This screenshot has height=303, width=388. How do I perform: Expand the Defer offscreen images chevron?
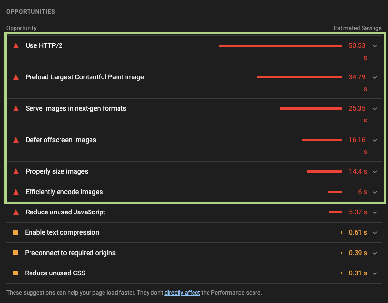(374, 140)
